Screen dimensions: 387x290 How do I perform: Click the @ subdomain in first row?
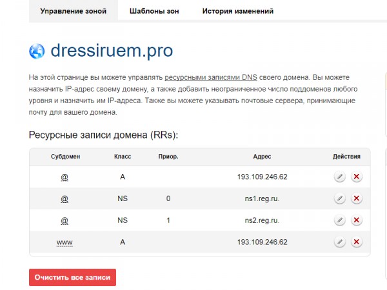point(64,177)
